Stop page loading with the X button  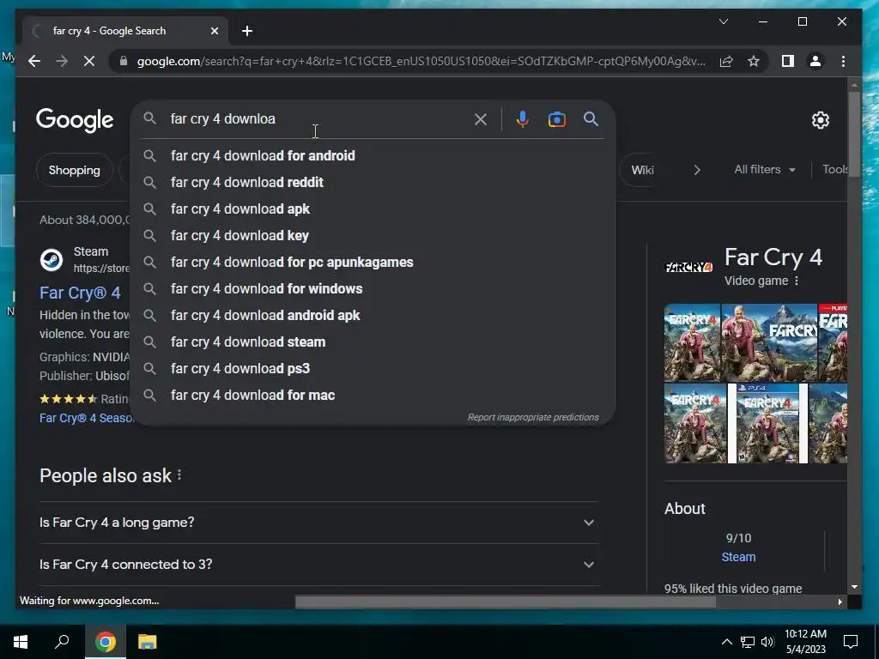89,61
